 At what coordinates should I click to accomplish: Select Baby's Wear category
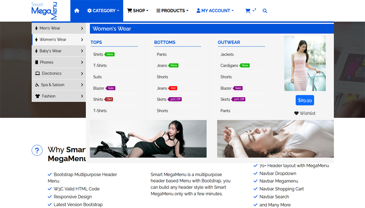(59, 51)
